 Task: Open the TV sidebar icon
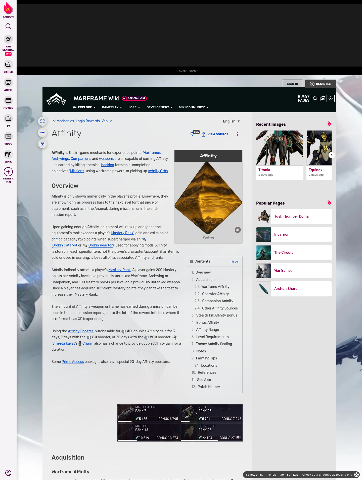8,118
